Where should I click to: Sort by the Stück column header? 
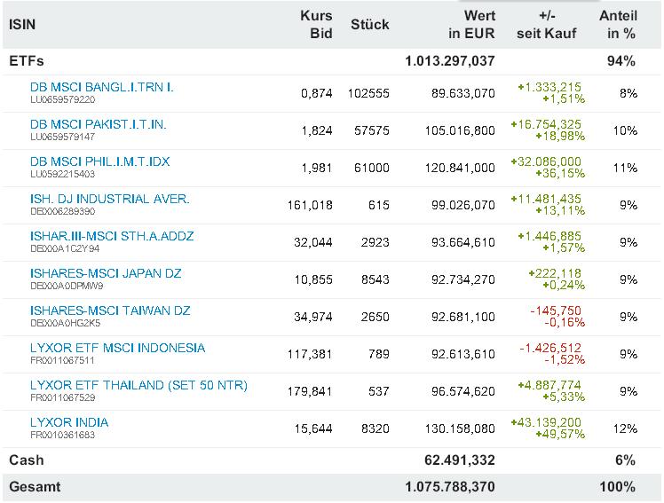pyautogui.click(x=369, y=25)
